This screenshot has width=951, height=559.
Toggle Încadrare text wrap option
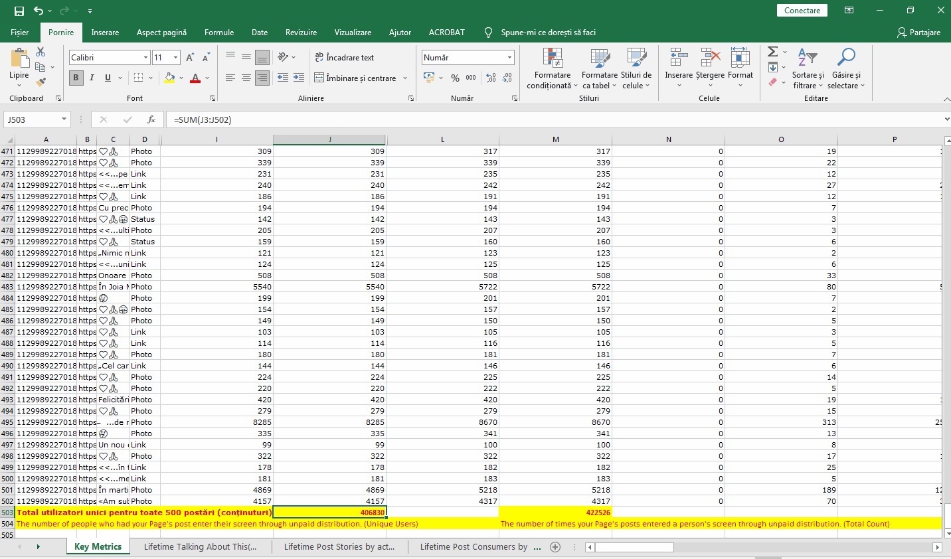click(x=344, y=57)
